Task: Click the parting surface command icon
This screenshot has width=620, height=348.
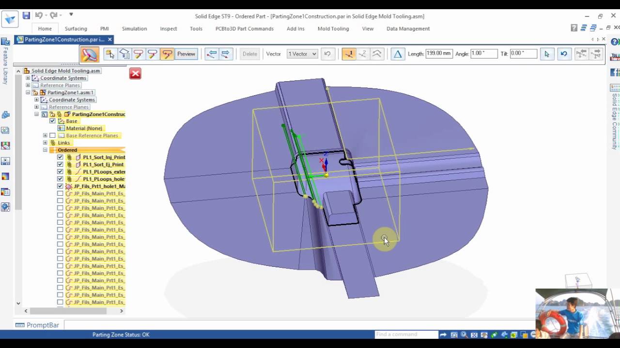Action: pos(90,54)
